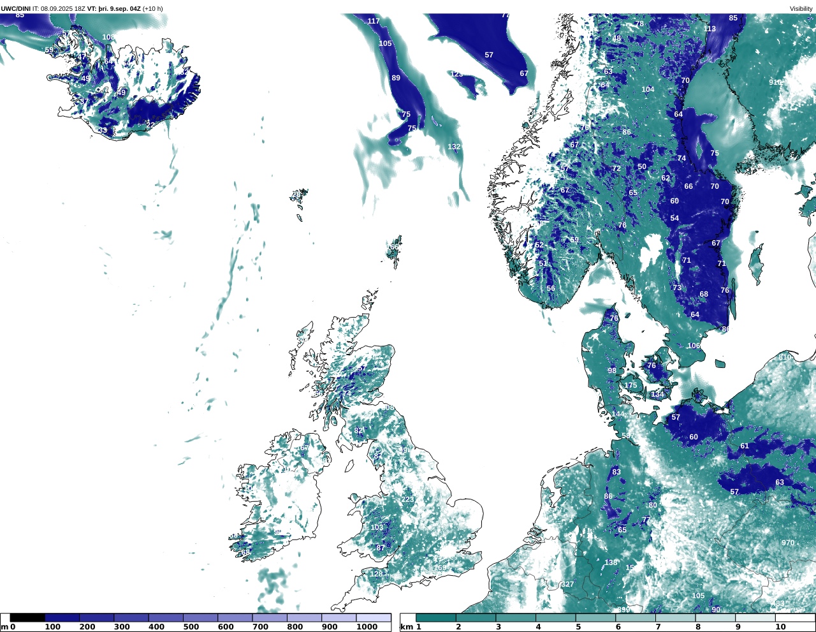Click the "m" unit label of the metre legend
This screenshot has height=632, width=816.
click(x=4, y=627)
